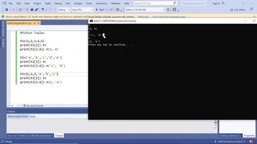Click the Output panel vertical scrollbar
Image resolution: width=257 pixels, height=144 pixels.
216,124
